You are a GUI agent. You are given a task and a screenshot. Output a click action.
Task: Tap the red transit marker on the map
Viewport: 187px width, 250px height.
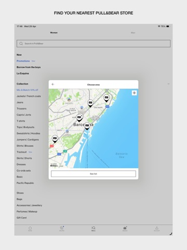(51, 146)
